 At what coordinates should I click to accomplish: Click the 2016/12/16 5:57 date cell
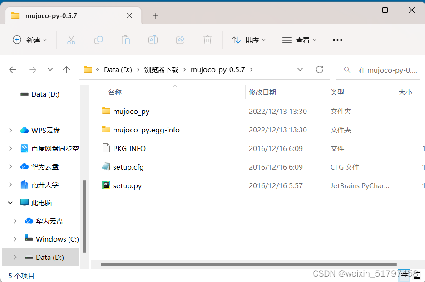276,185
